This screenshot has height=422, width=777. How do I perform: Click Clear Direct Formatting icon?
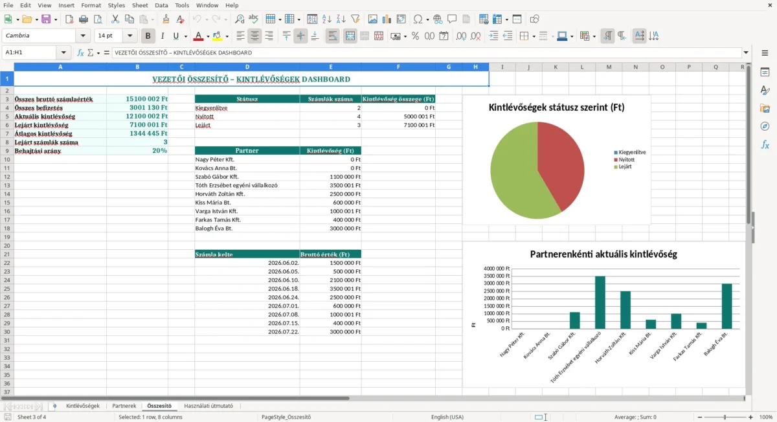181,19
